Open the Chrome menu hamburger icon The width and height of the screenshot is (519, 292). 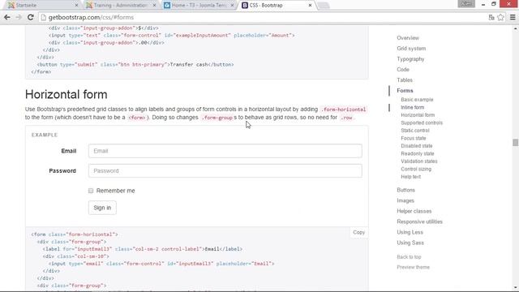tap(513, 17)
